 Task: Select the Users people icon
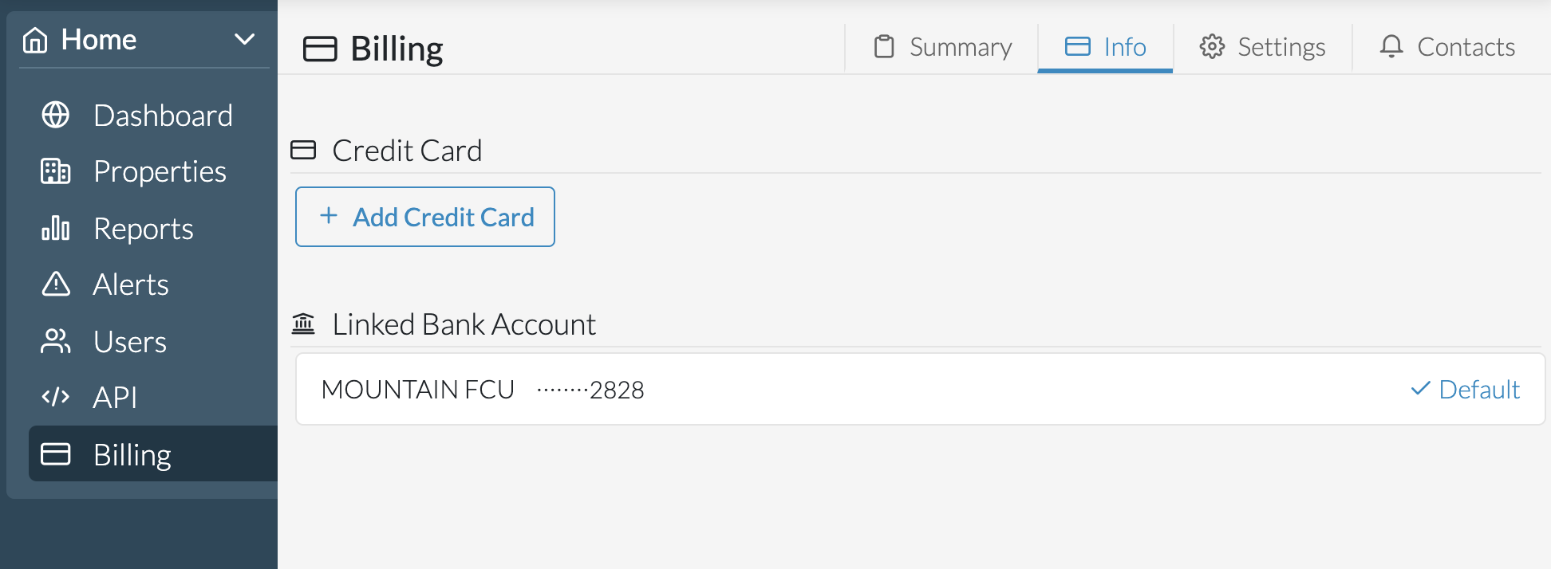pos(56,341)
